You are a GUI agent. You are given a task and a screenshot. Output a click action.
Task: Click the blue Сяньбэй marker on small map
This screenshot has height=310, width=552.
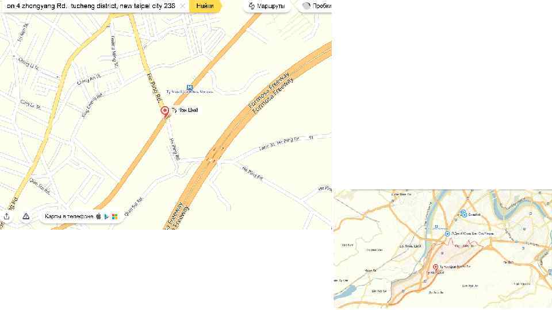coord(464,214)
